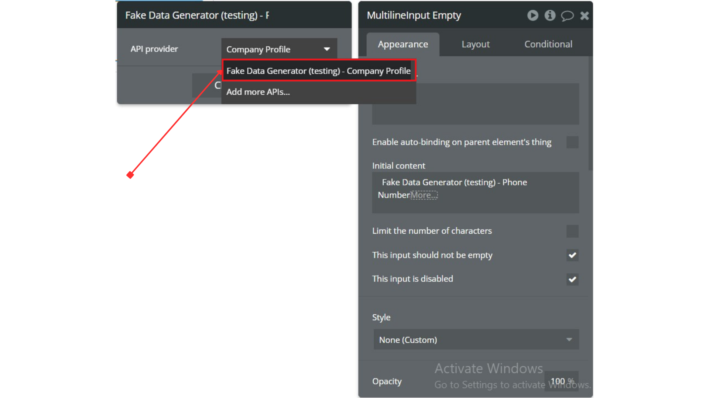
Task: Switch to the Conditional tab
Action: (548, 44)
